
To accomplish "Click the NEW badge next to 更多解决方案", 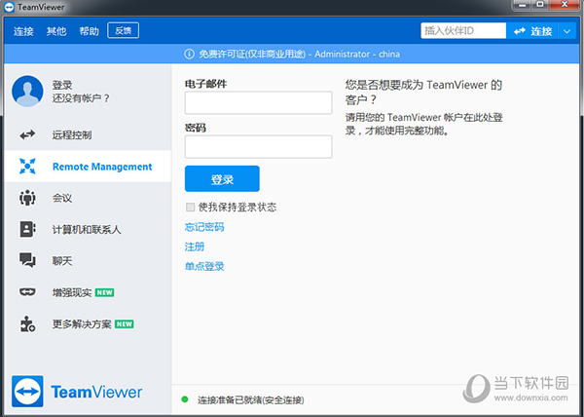I will (x=125, y=324).
